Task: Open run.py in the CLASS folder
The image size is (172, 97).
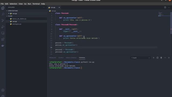Action: pyautogui.click(x=26, y=21)
